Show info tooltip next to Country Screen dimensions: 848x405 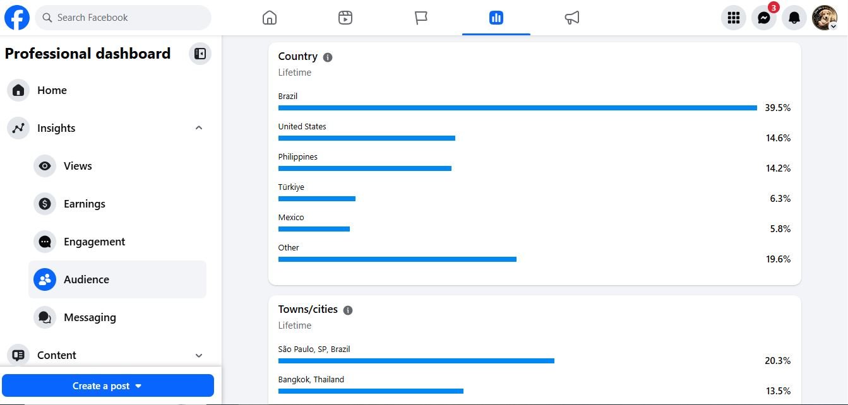tap(328, 57)
